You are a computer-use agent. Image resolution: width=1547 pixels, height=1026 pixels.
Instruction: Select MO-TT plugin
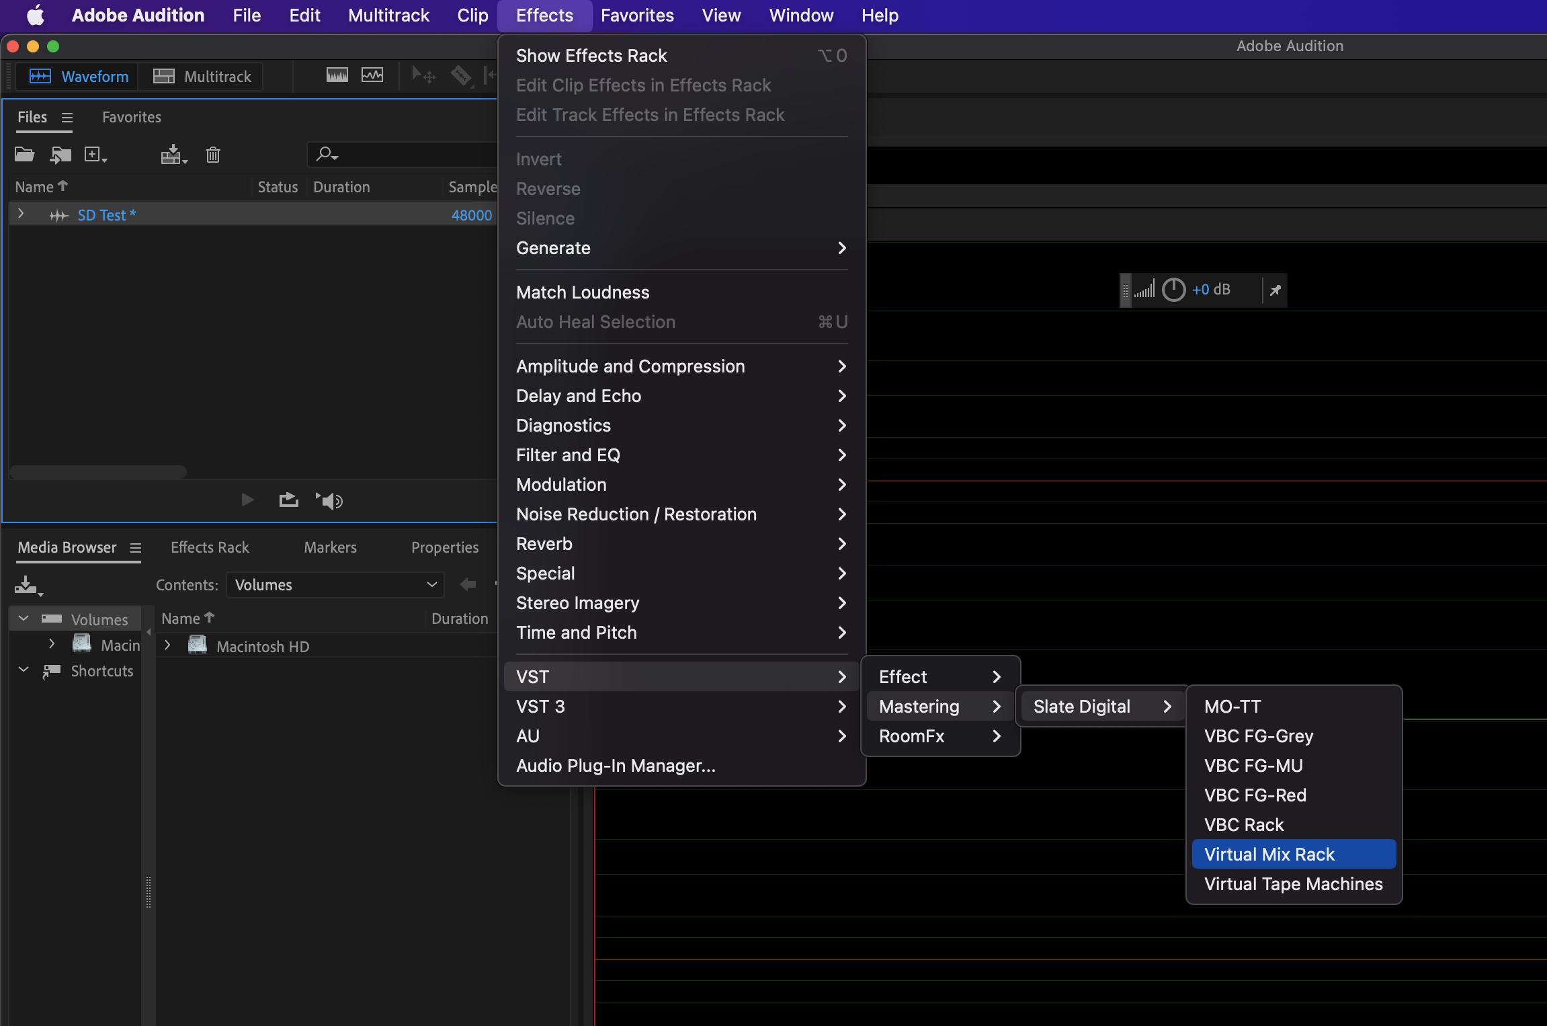(x=1294, y=707)
